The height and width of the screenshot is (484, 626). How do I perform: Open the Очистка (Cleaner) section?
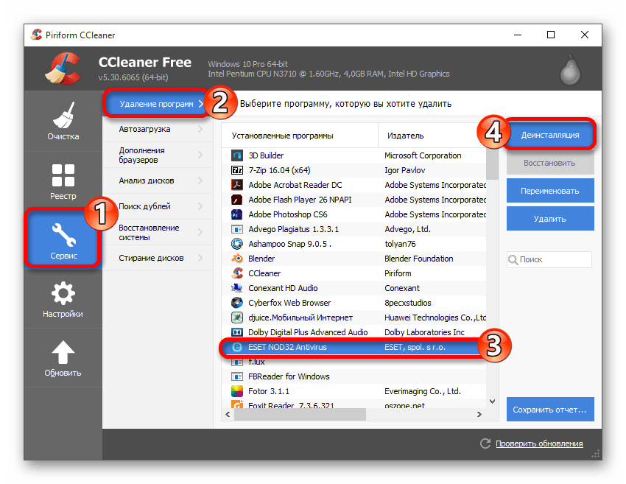[x=63, y=121]
